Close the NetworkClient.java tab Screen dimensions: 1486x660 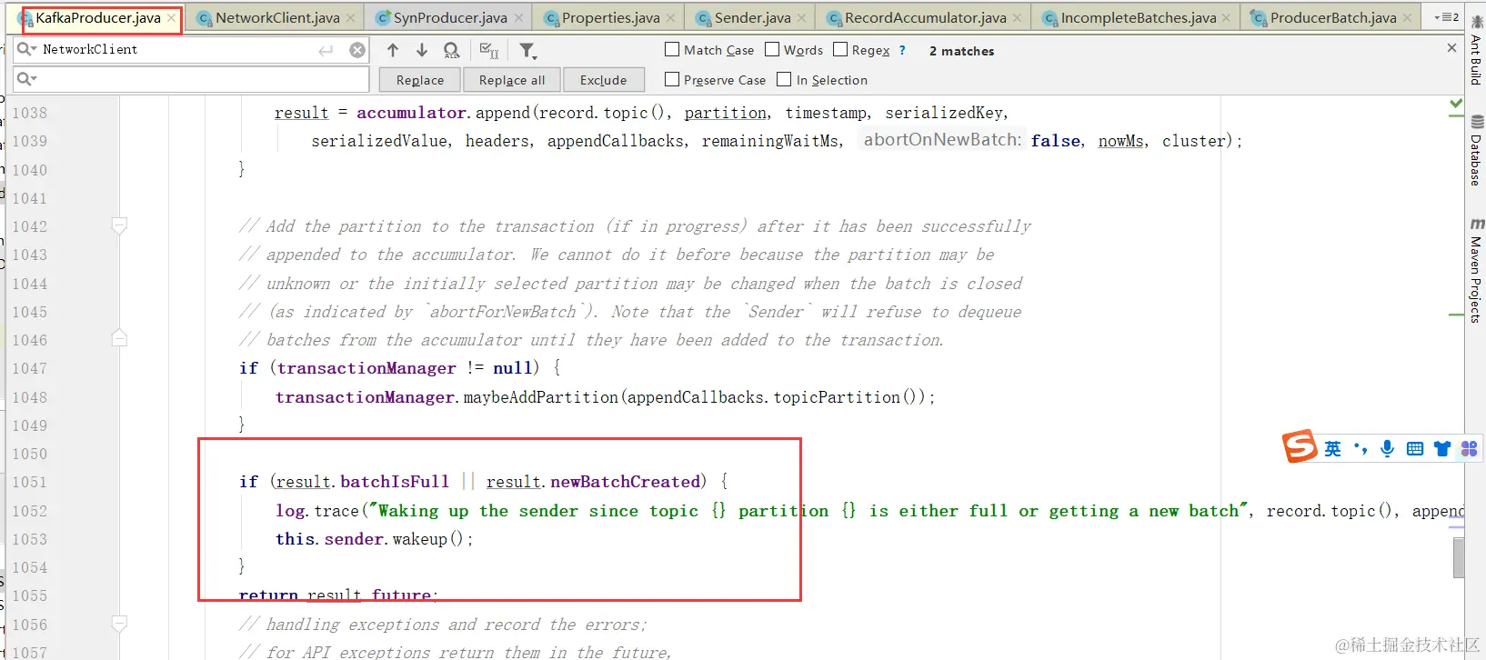click(350, 18)
